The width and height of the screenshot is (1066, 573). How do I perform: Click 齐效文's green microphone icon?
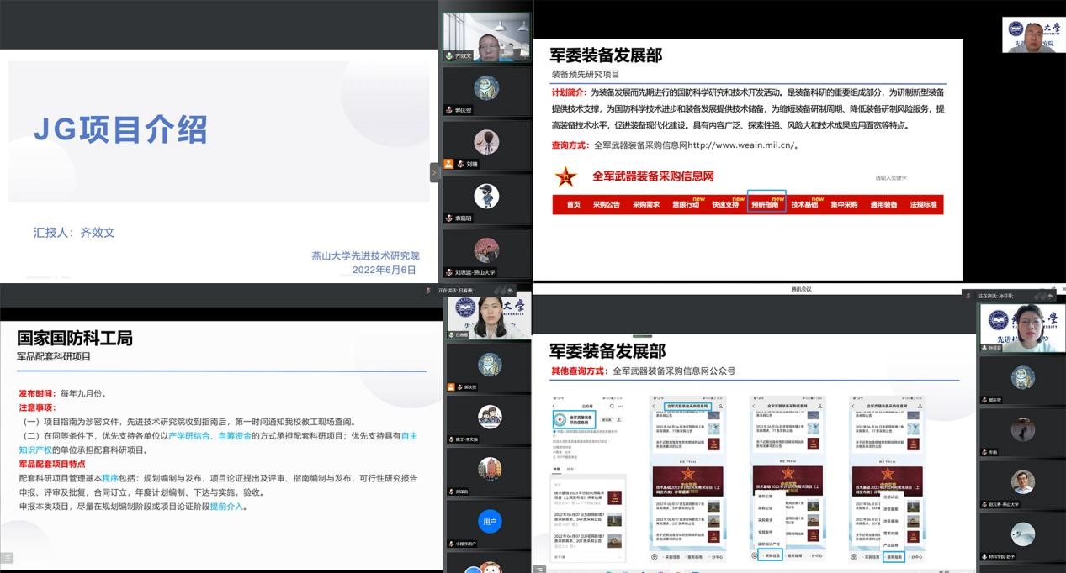point(449,56)
